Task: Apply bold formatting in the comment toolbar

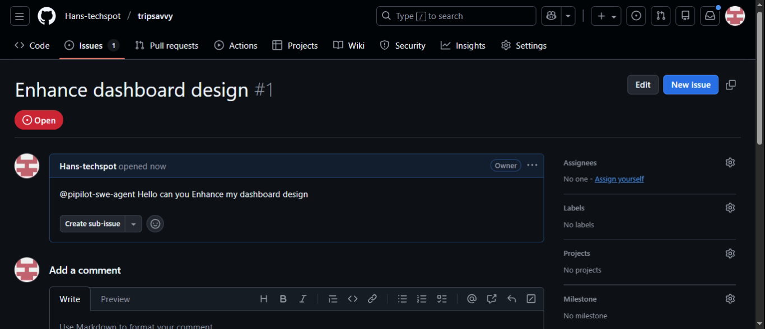Action: click(x=283, y=299)
